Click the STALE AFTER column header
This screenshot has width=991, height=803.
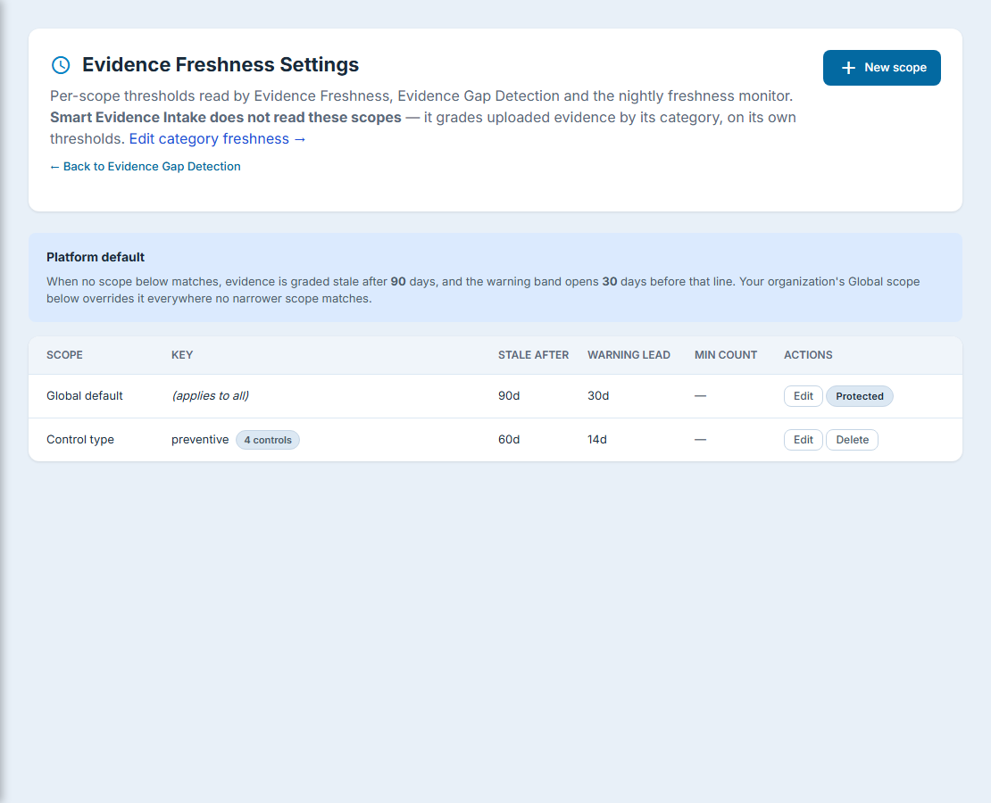[x=533, y=355]
